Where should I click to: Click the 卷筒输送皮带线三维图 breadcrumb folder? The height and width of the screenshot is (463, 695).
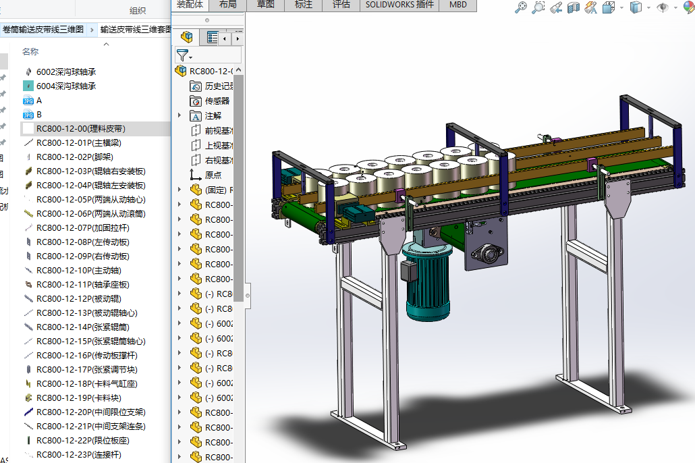click(x=43, y=30)
